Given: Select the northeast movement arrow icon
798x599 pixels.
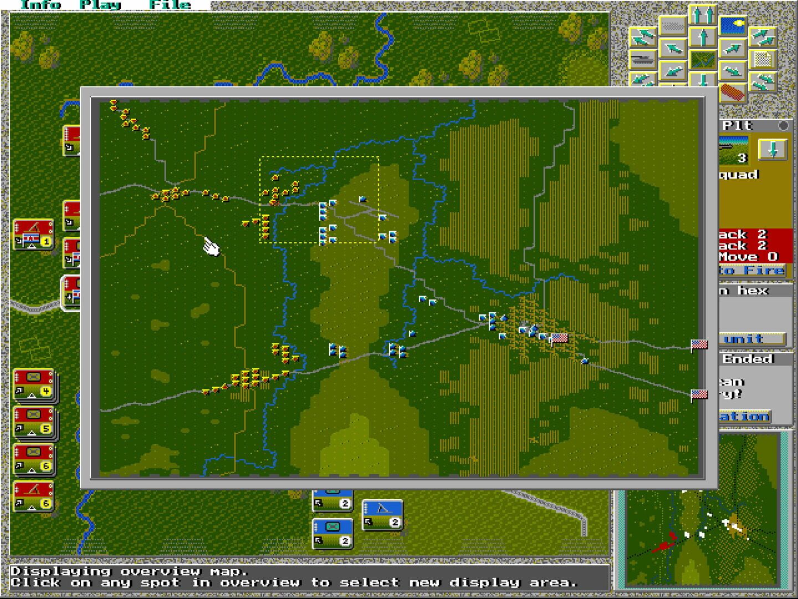Looking at the screenshot, I should point(733,48).
